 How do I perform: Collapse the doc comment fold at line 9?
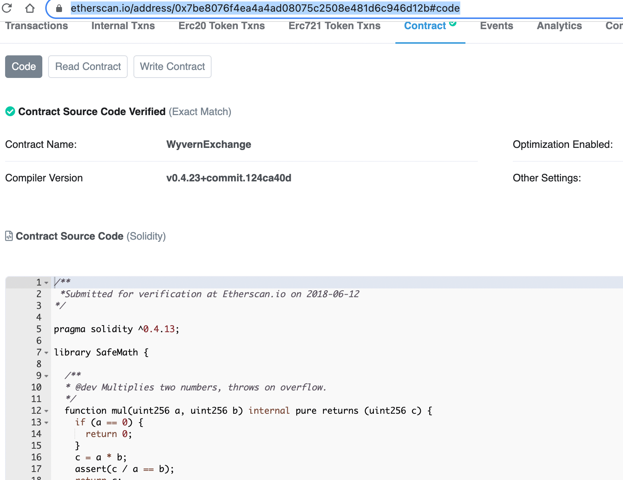tap(46, 376)
